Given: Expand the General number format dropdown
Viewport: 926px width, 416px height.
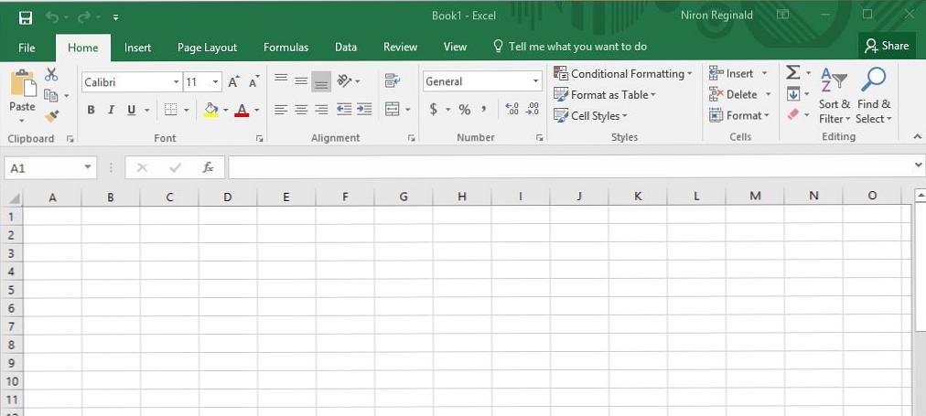Looking at the screenshot, I should pyautogui.click(x=536, y=81).
